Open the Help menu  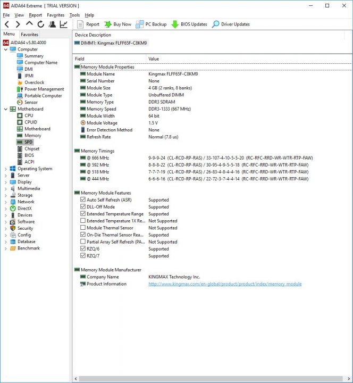[x=89, y=15]
